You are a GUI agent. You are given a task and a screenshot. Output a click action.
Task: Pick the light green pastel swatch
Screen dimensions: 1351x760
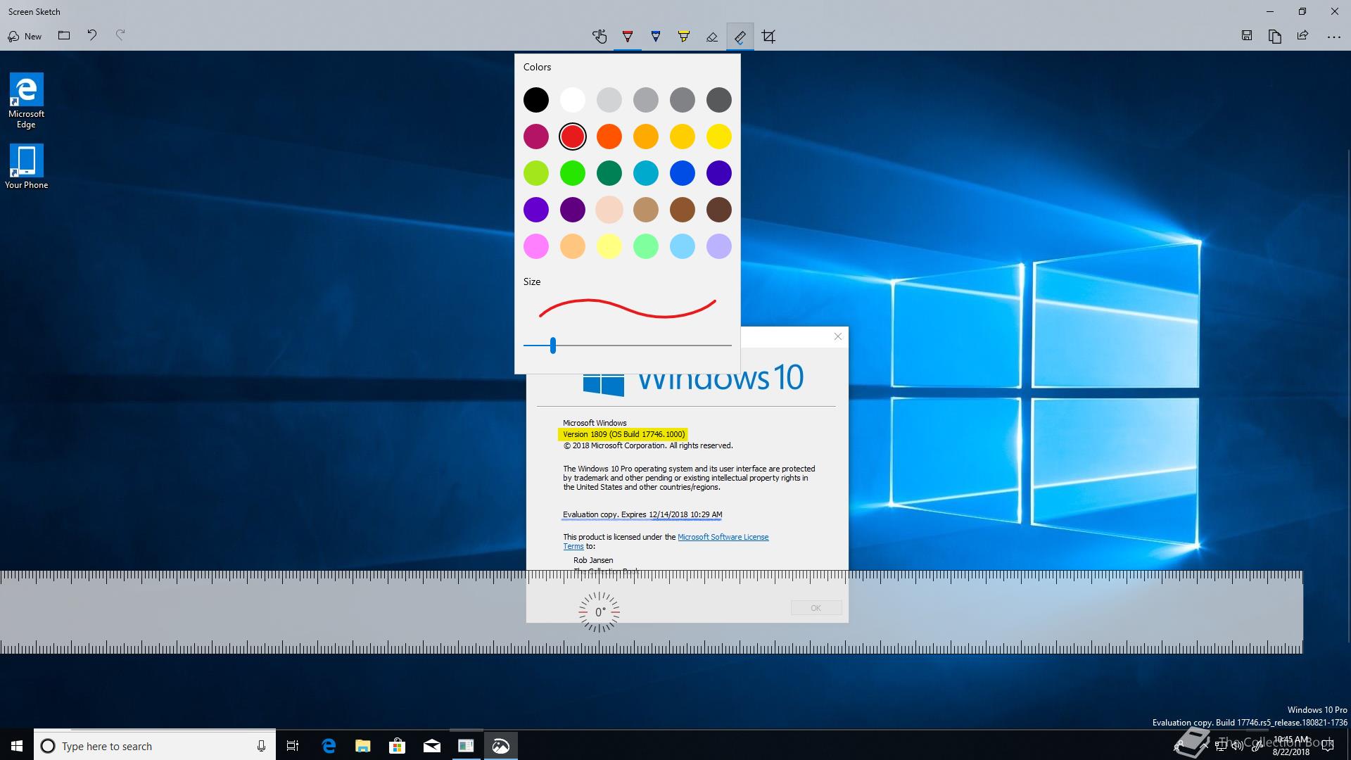[646, 246]
